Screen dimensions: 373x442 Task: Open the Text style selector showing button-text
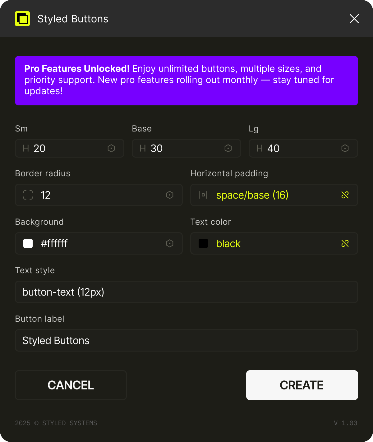tap(186, 292)
